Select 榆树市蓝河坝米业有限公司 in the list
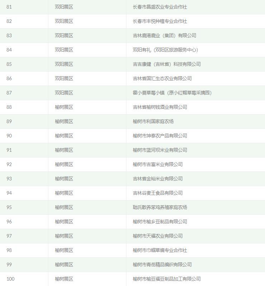 [x=160, y=150]
